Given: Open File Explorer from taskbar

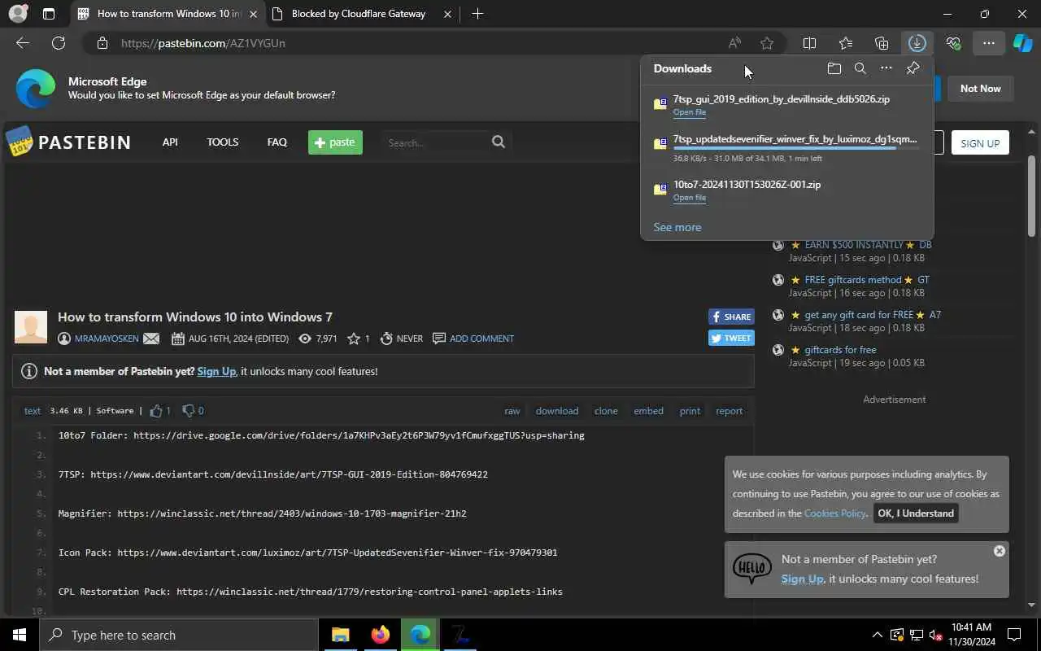Looking at the screenshot, I should [340, 635].
